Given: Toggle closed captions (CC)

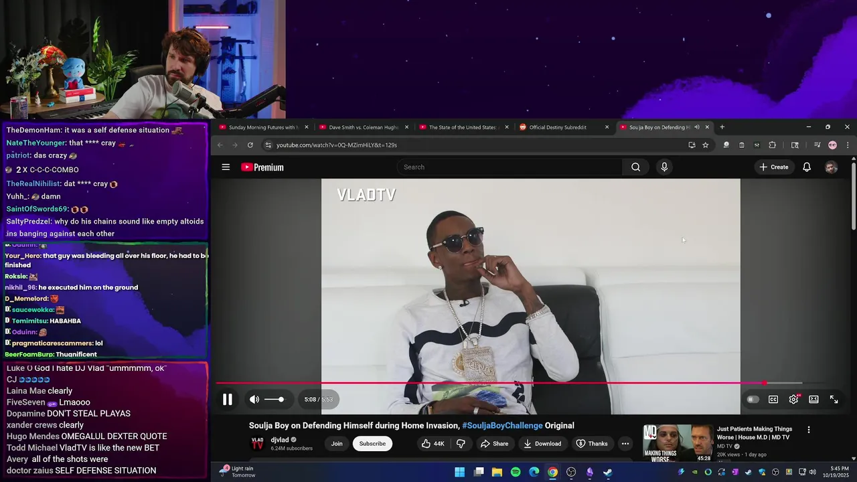Looking at the screenshot, I should tap(773, 400).
